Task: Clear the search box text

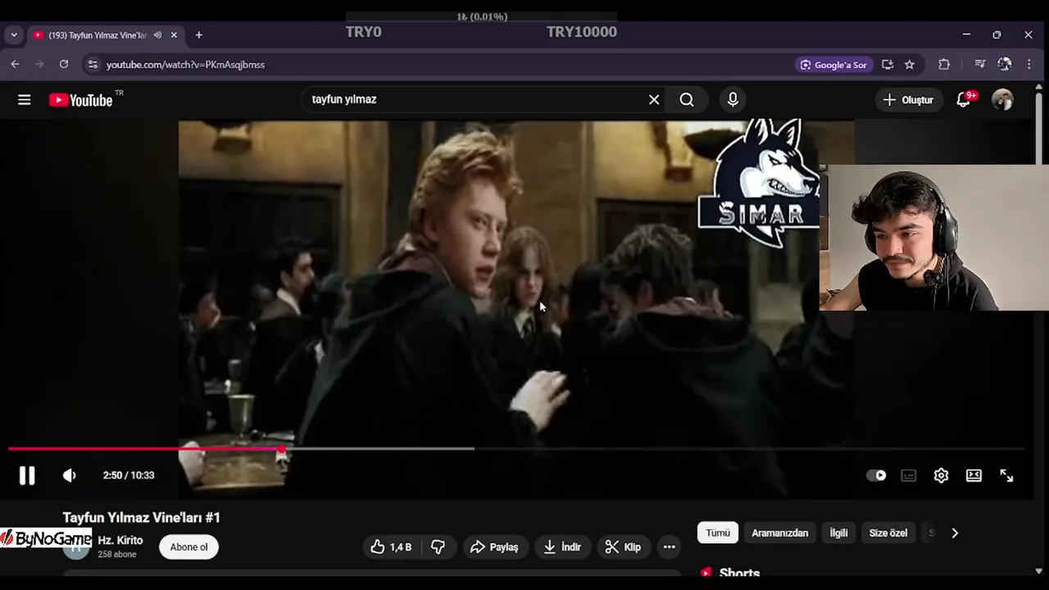Action: tap(654, 100)
